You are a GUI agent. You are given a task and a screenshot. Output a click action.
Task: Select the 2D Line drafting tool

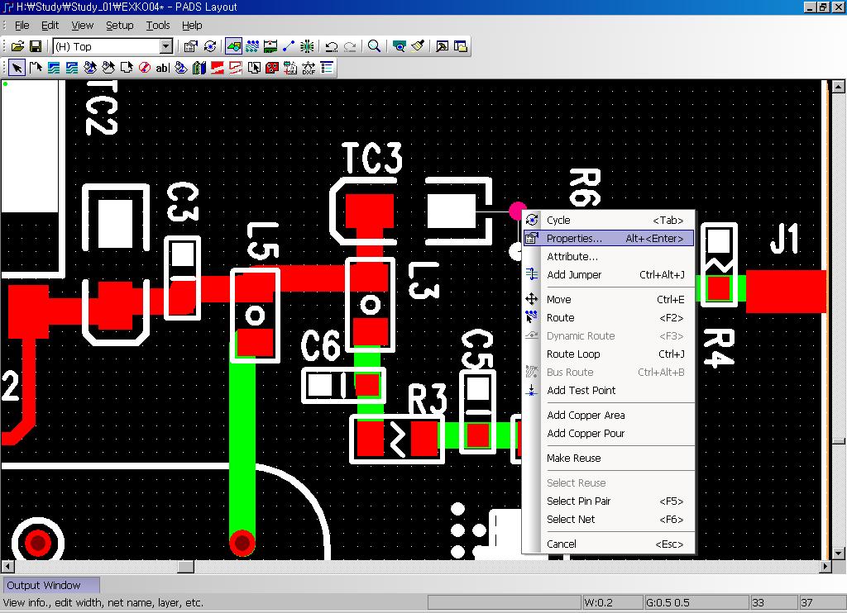click(36, 68)
